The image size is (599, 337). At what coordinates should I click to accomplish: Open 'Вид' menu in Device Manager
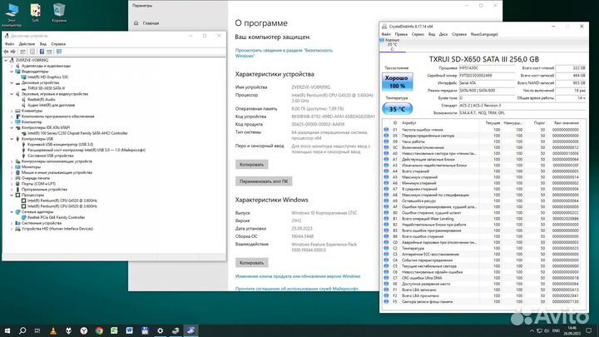tap(43, 44)
